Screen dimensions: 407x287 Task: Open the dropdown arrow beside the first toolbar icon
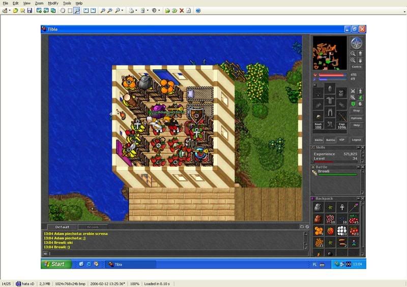point(10,11)
